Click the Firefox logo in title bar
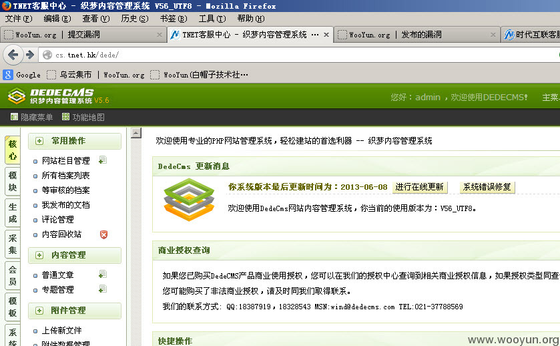 [6, 6]
